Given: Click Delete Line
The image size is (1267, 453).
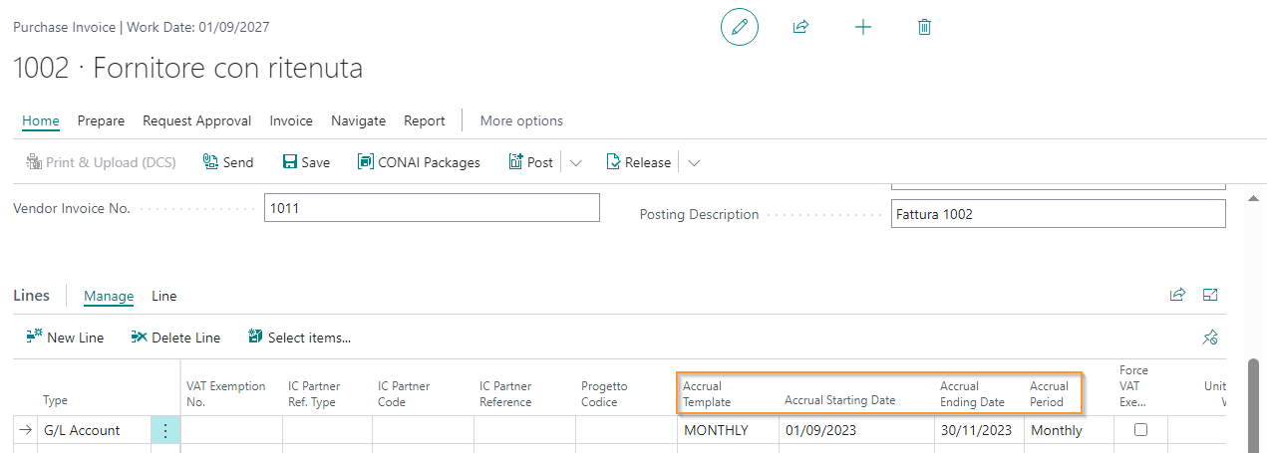Looking at the screenshot, I should coord(175,338).
